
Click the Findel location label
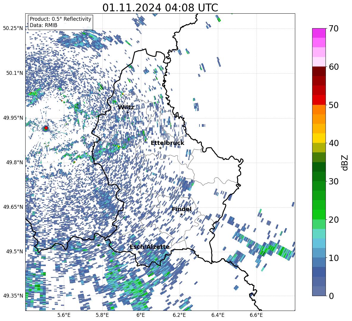pyautogui.click(x=182, y=209)
